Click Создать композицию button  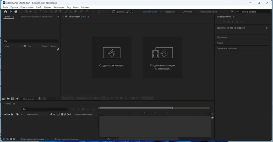(x=112, y=57)
